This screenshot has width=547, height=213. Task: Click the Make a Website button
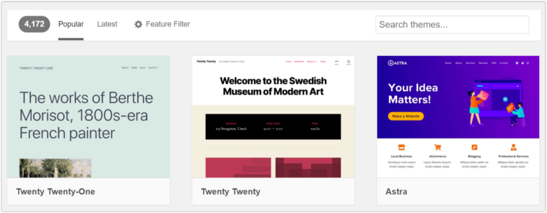pos(405,116)
